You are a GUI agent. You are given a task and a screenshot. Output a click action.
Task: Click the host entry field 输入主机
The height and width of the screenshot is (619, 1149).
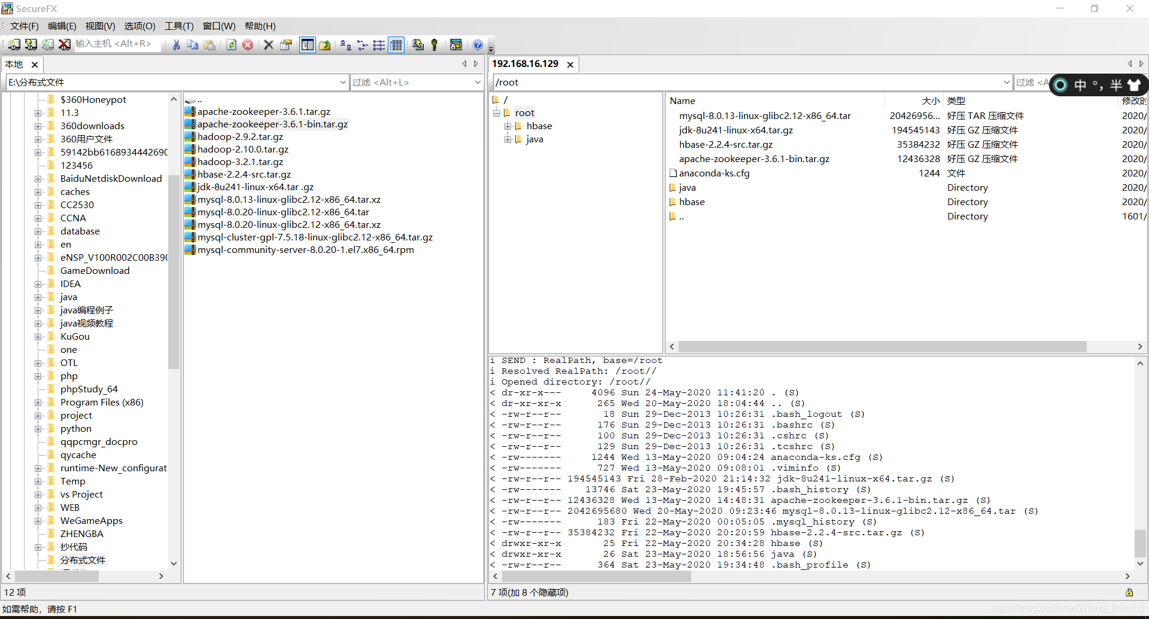click(x=117, y=44)
